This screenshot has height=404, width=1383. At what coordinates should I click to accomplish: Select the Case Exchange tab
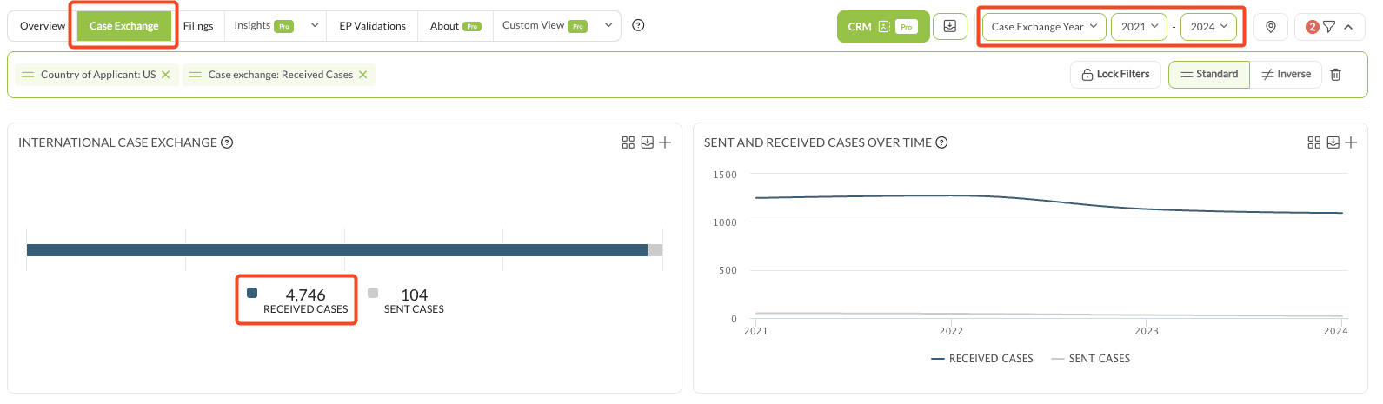(x=124, y=26)
